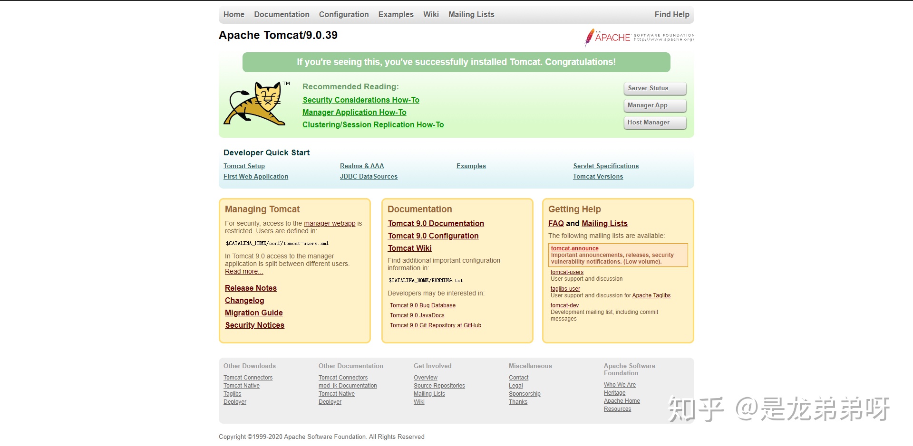Click the Apache Software Foundation feather logo
The width and height of the screenshot is (913, 446).
pos(639,38)
